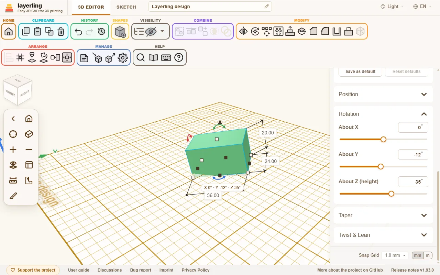Switch units to mm
This screenshot has width=440, height=275.
417,255
